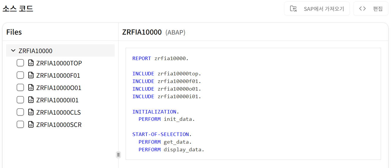The width and height of the screenshot is (391, 168).
Task: Collapse the ZRFIA10000 tree chevron
Action: coord(13,51)
